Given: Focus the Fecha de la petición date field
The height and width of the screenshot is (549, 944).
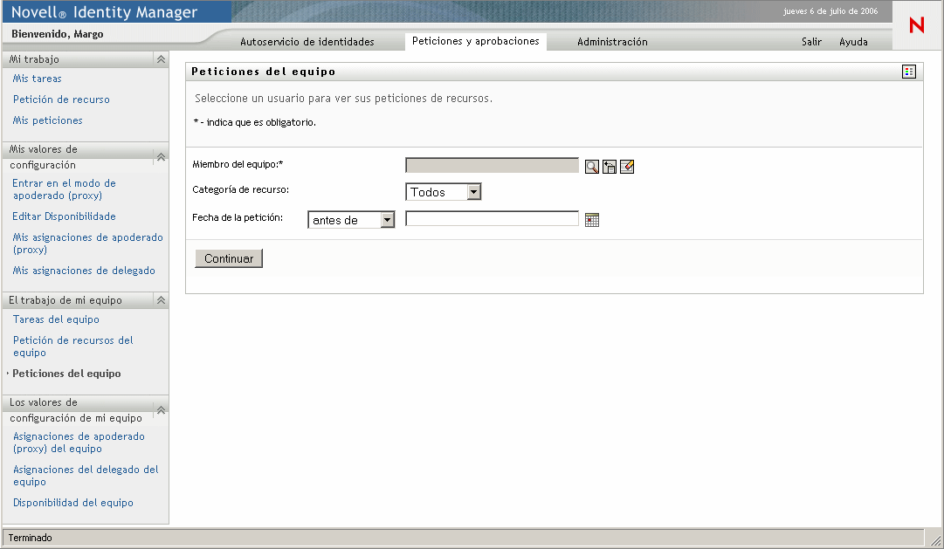Looking at the screenshot, I should (x=492, y=218).
